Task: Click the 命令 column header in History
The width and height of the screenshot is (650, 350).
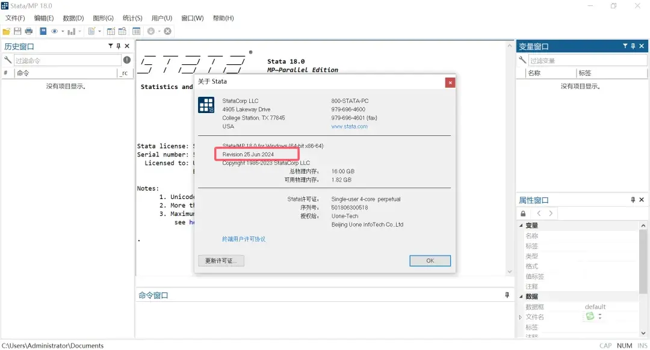Action: 66,73
